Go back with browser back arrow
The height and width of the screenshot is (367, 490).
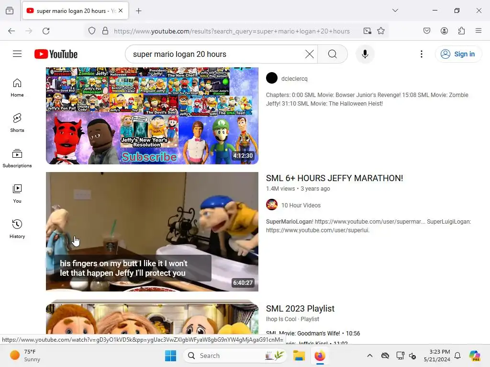click(11, 31)
